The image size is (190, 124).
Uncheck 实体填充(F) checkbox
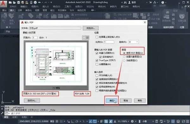[100, 57]
